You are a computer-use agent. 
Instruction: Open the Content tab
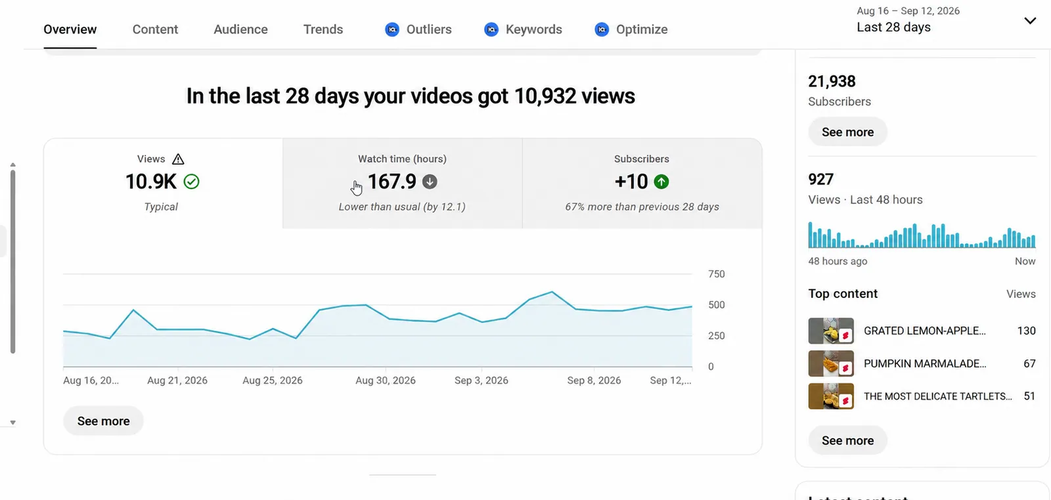click(x=155, y=30)
